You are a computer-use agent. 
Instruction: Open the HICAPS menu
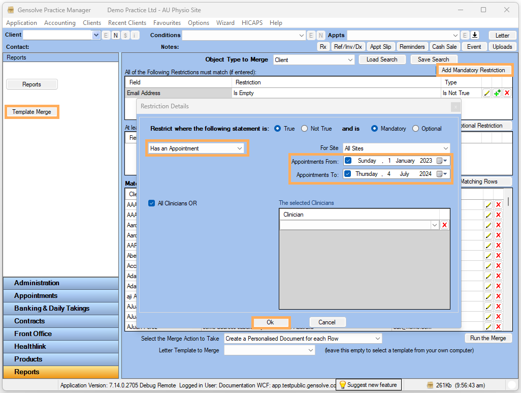click(x=252, y=23)
